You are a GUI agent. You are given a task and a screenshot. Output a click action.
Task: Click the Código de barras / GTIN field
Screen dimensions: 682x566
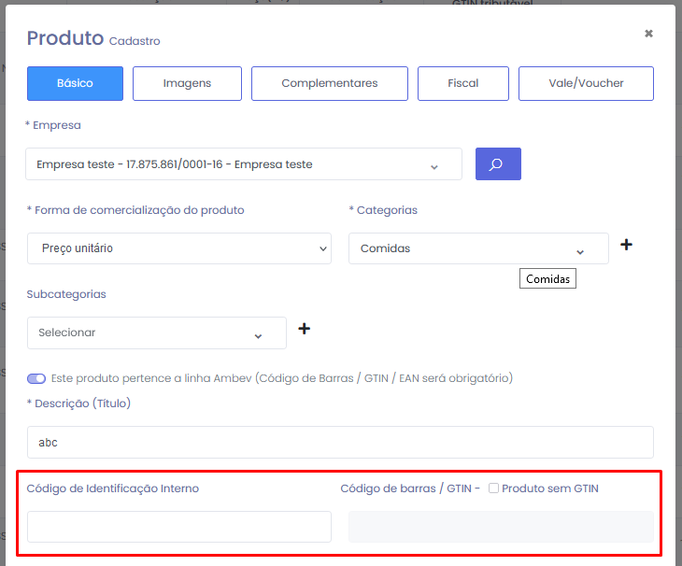click(501, 527)
